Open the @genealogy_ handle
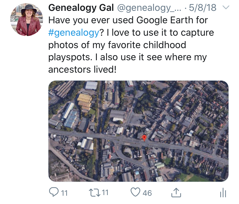This screenshot has width=239, height=204. pyautogui.click(x=149, y=8)
